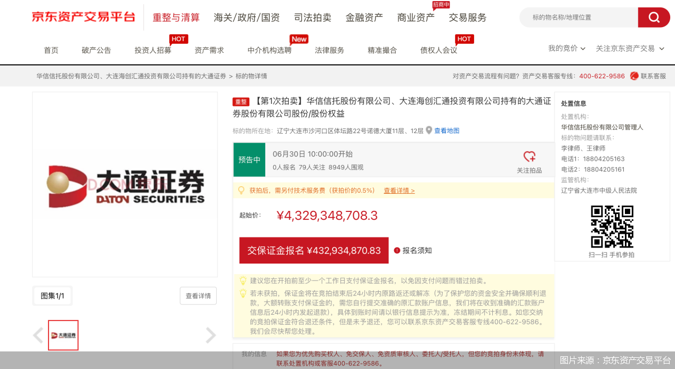
Task: Click the 辽宁省大连市中级人民法院 text
Action: [x=599, y=190]
